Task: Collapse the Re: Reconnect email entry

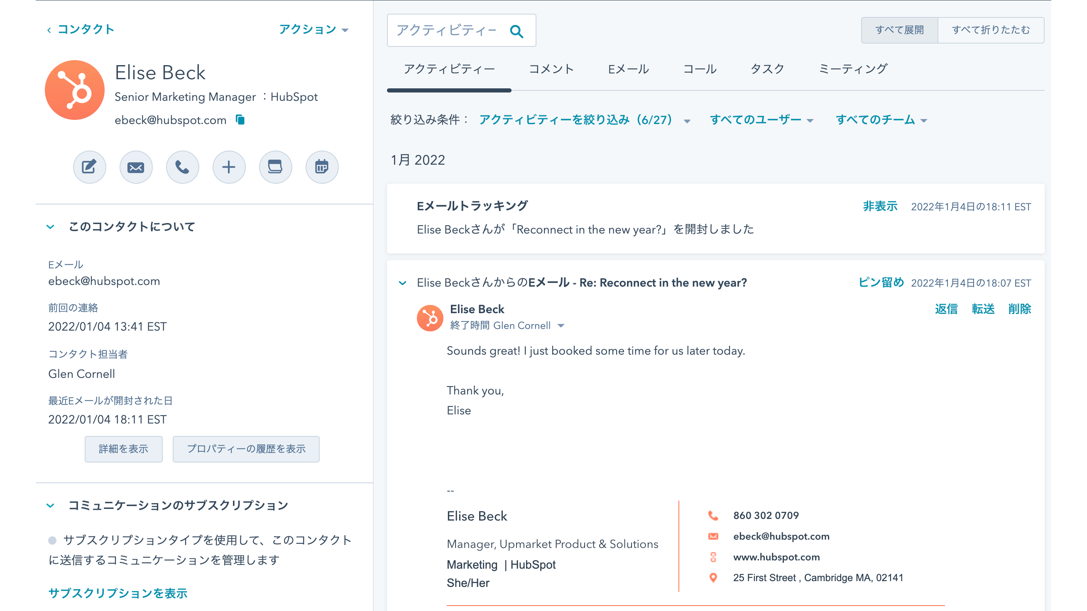Action: point(403,283)
